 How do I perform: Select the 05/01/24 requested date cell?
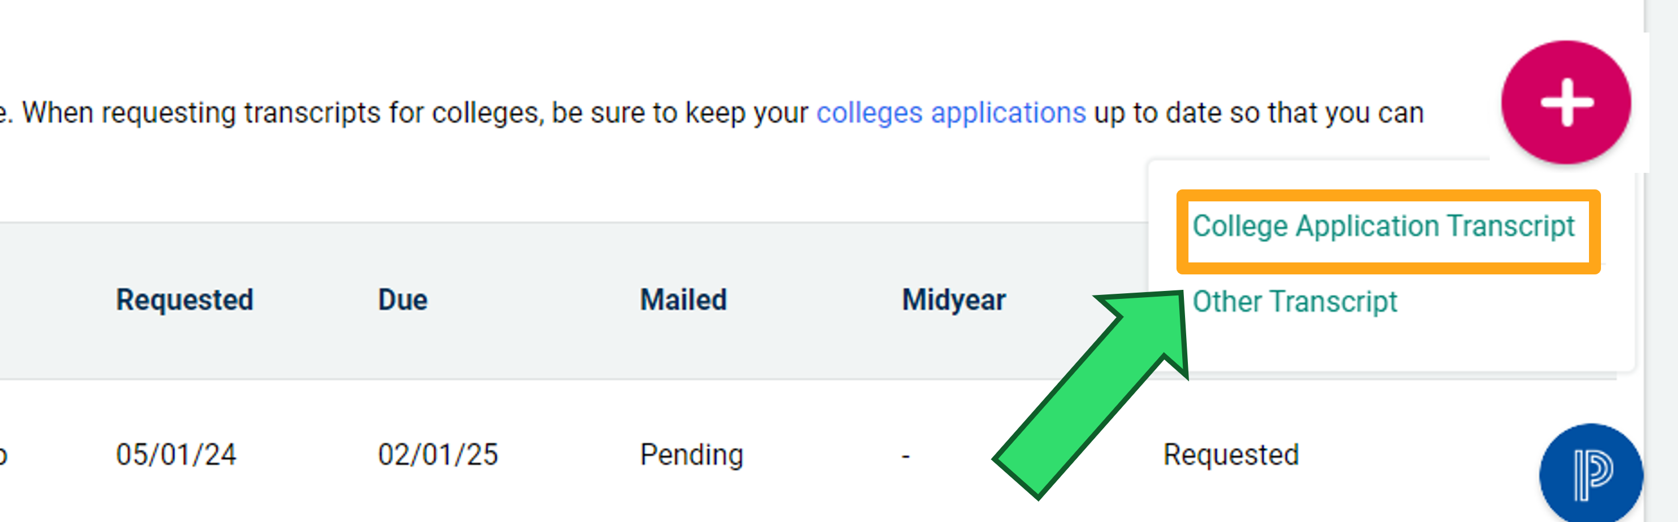176,454
